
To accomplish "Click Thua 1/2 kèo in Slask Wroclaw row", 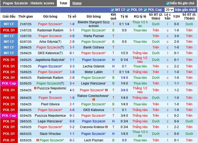I will (140, 134).
